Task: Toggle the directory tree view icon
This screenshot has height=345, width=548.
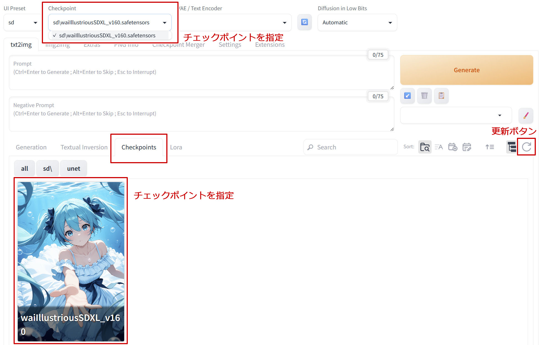Action: click(x=511, y=147)
